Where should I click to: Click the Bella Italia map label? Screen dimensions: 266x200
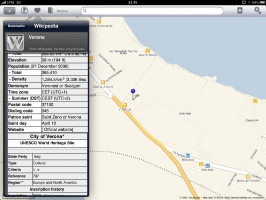(185, 113)
